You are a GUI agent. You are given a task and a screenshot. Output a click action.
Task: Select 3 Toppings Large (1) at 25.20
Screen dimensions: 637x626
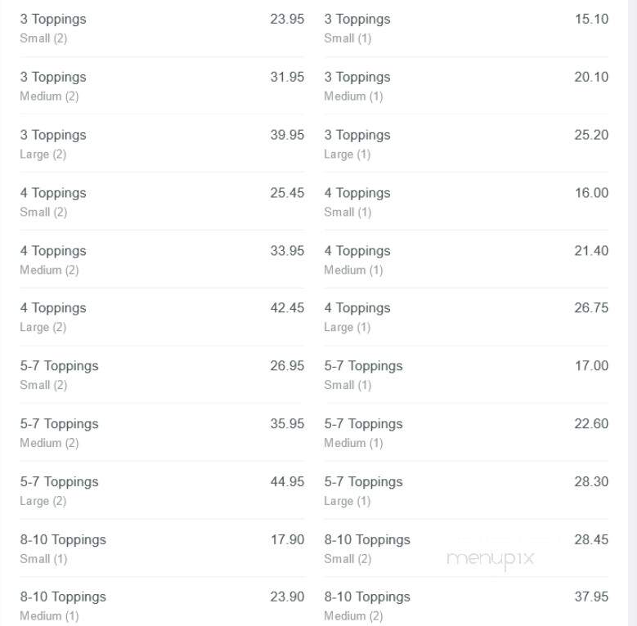pos(466,144)
